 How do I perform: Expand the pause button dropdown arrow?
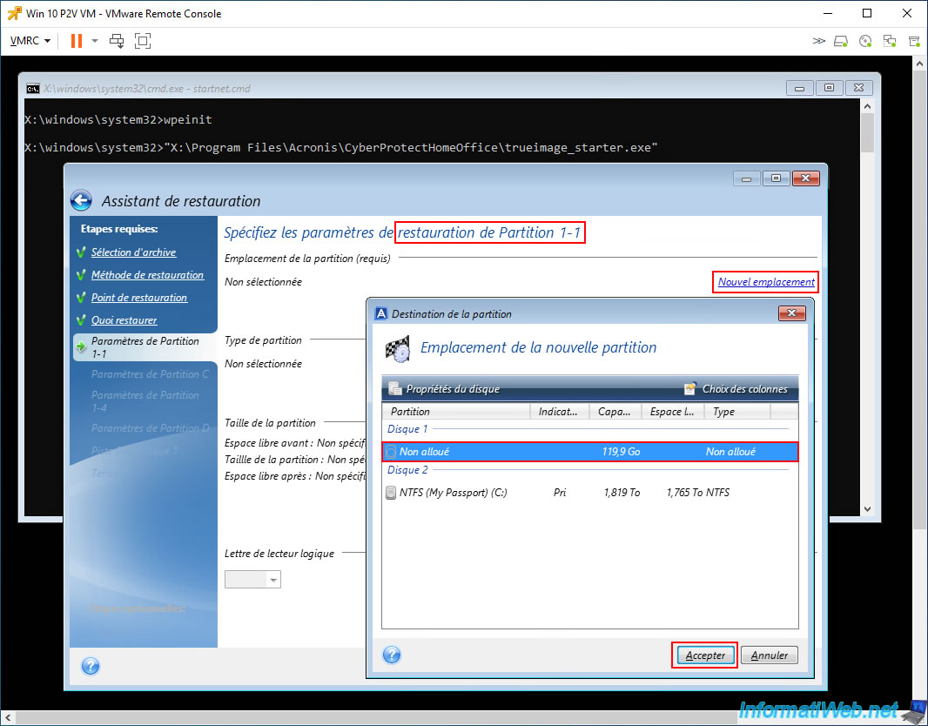click(95, 41)
